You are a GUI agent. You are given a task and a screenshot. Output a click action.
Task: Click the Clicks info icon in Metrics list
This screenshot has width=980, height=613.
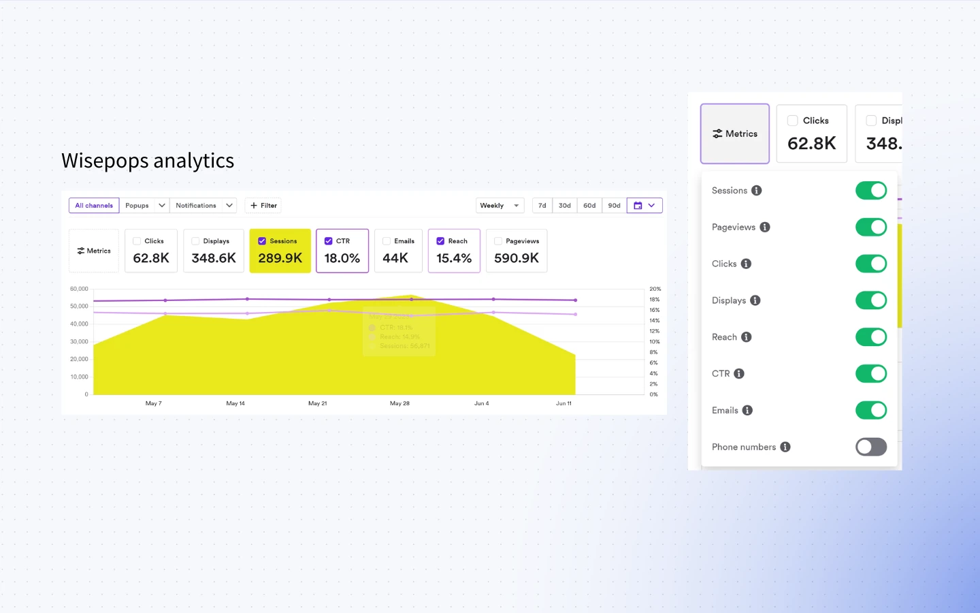tap(746, 264)
